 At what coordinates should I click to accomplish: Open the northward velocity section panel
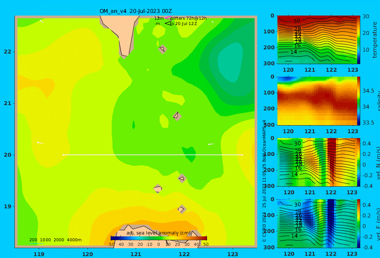(317, 162)
